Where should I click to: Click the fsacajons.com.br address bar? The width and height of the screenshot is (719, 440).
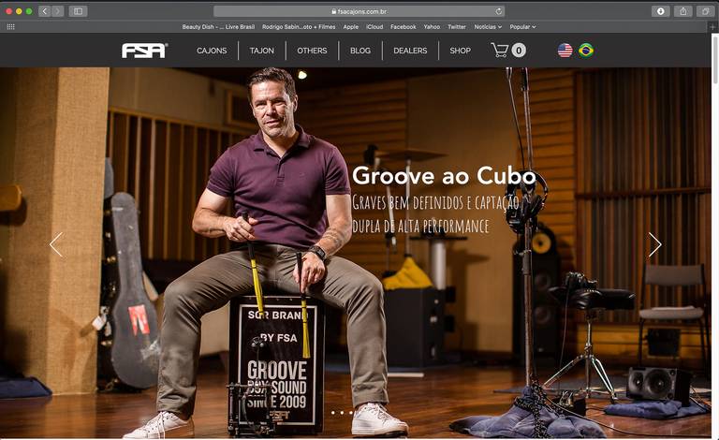pos(359,11)
